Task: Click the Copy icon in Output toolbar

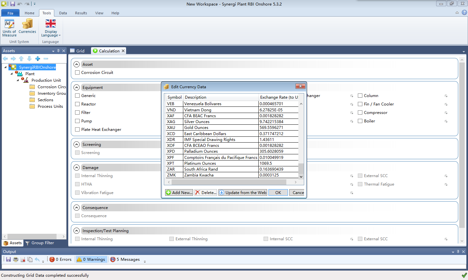Action: [x=30, y=259]
